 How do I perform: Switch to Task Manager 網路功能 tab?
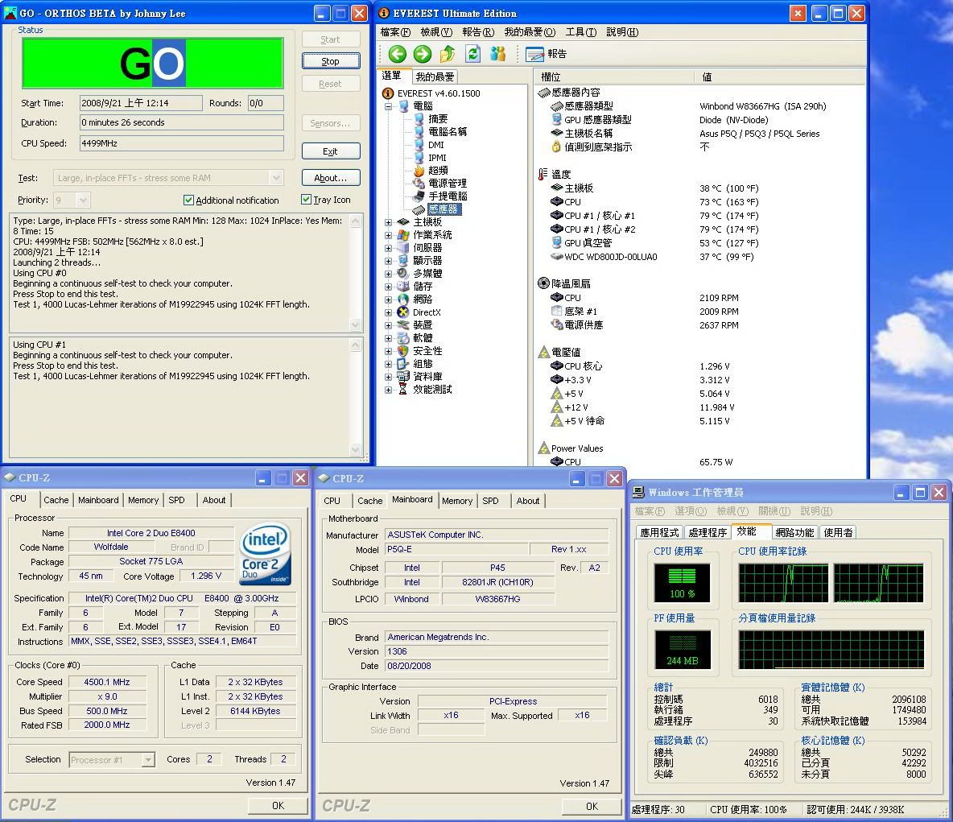pyautogui.click(x=794, y=533)
